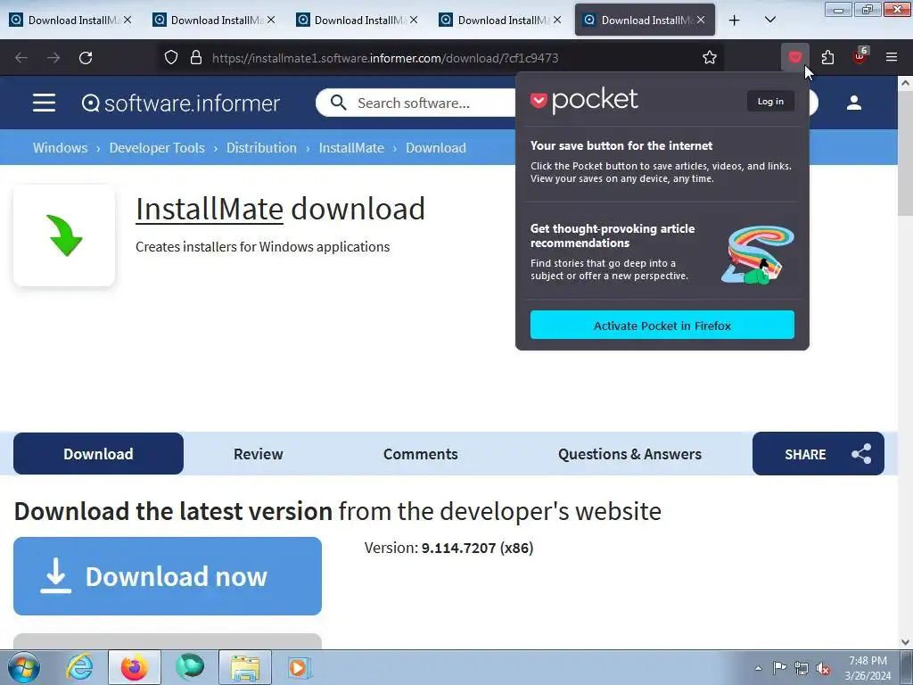The image size is (913, 685).
Task: View site security info via padlock icon
Action: [196, 57]
